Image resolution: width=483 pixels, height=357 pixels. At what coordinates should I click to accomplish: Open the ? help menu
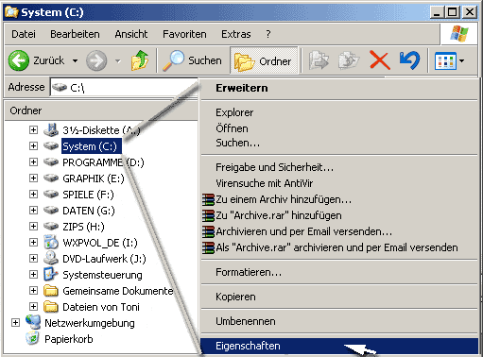click(268, 34)
